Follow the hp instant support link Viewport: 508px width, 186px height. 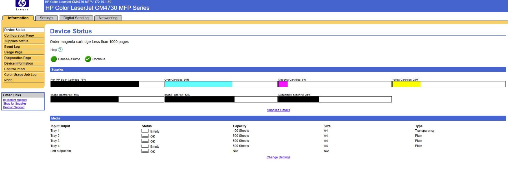(x=15, y=100)
